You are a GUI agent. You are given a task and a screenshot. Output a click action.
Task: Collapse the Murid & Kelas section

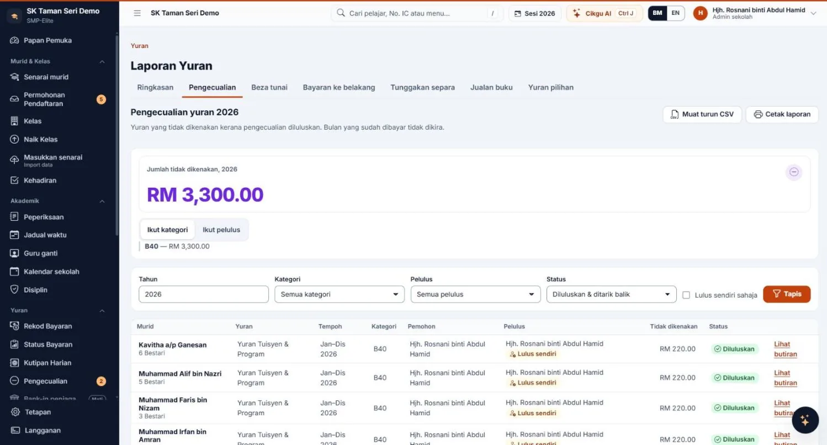coord(102,61)
